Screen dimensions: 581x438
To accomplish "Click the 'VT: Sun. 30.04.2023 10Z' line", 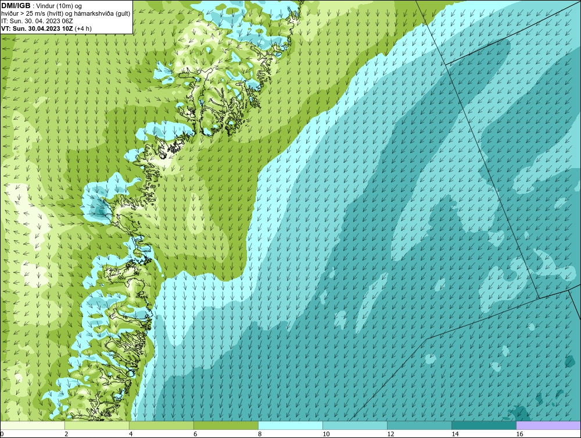I will coord(37,29).
